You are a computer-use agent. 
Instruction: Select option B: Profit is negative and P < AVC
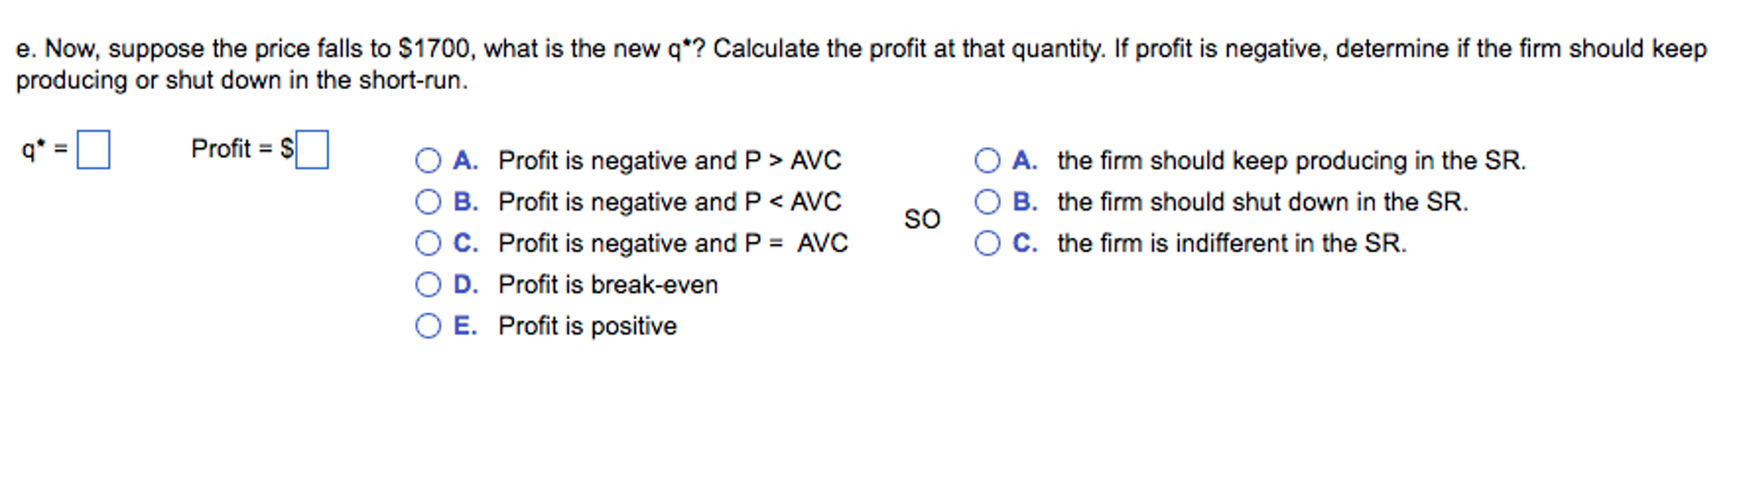coord(430,202)
